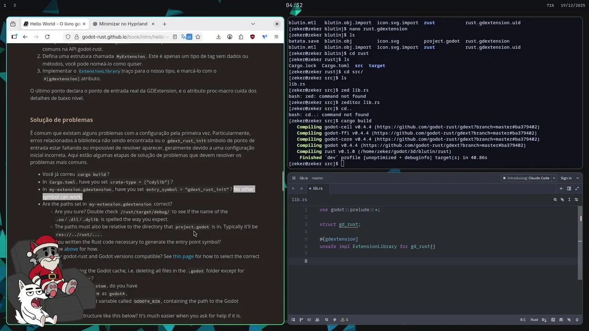Follow the 'this page' link
589x331 pixels.
pos(183,256)
